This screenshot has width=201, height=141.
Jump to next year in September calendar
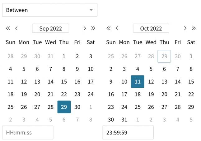pos(93,28)
